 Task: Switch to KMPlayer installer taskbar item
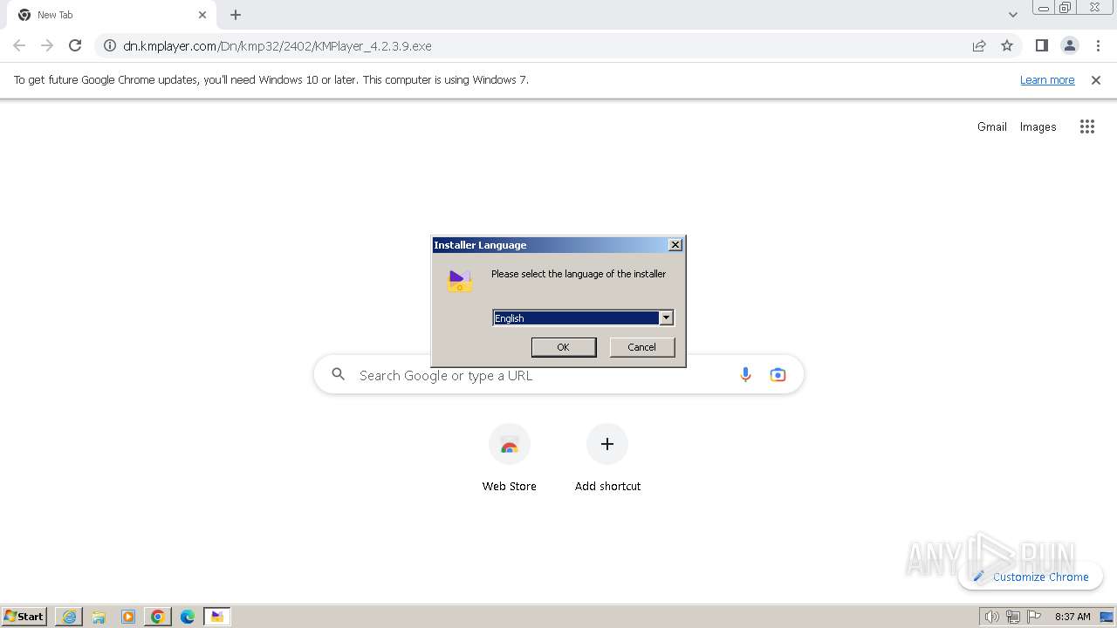217,617
